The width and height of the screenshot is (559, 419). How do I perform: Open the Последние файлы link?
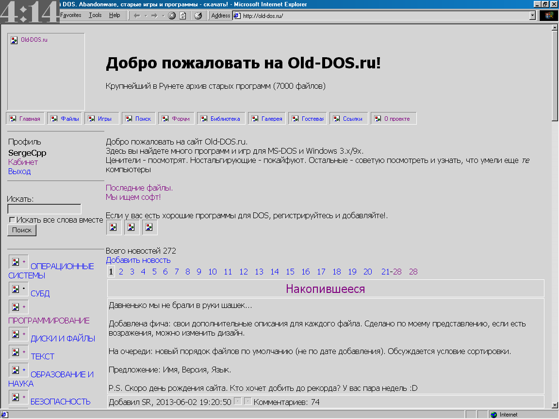139,188
